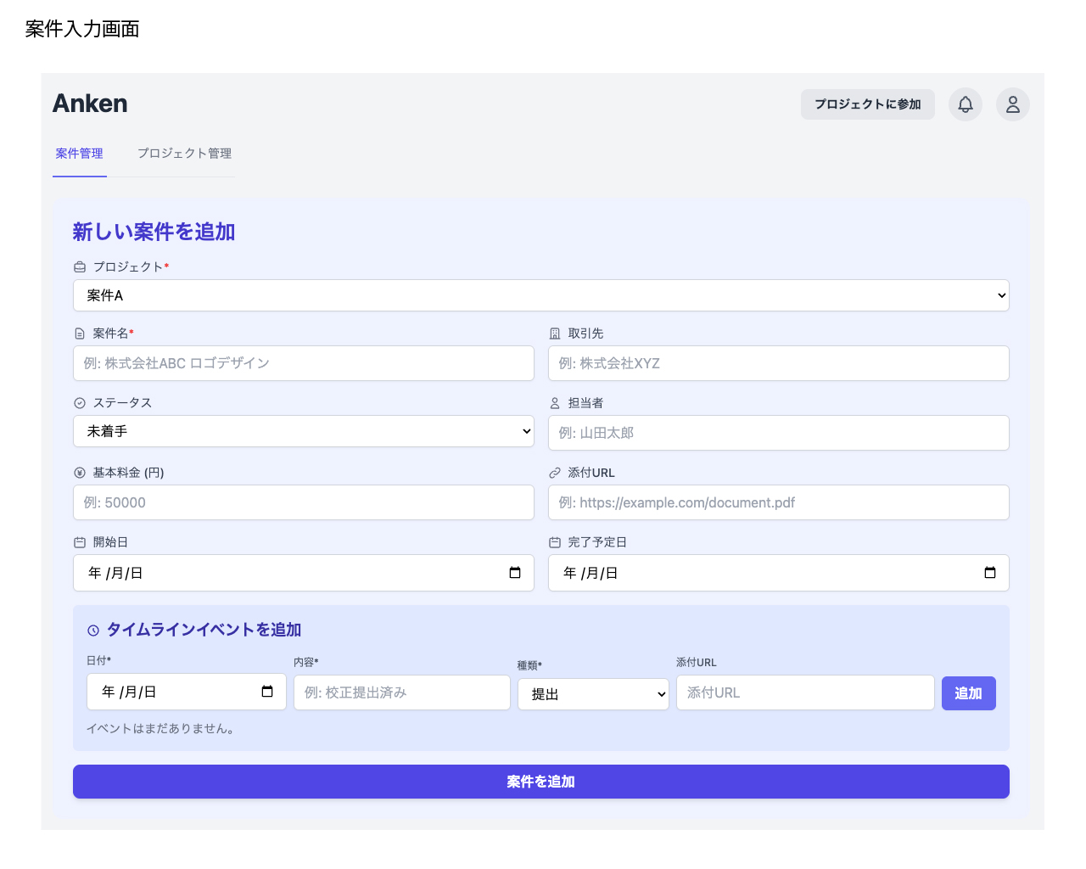Click calendar icon in 完了予定日 field
Image resolution: width=1086 pixels, height=869 pixels.
pos(989,573)
